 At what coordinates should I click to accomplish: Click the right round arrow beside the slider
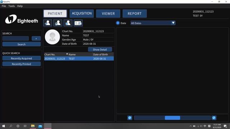[x=214, y=118]
